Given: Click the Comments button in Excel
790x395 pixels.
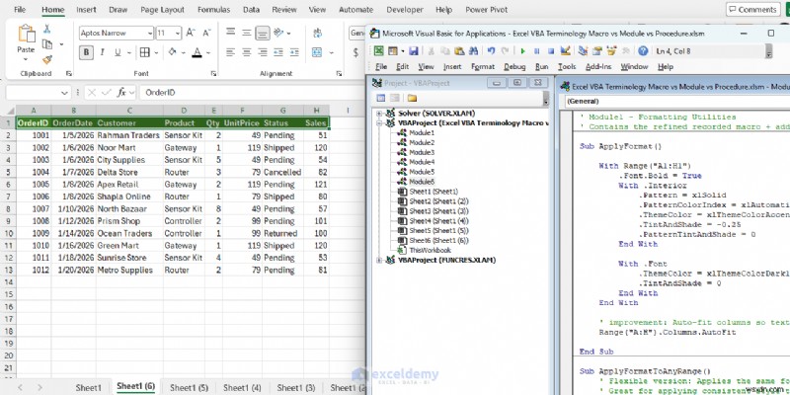Looking at the screenshot, I should tap(752, 10).
